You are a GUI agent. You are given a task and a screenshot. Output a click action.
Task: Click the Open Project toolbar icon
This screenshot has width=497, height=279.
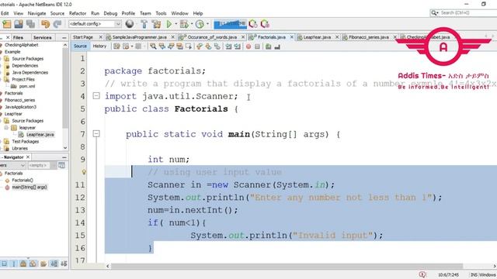coord(19,24)
